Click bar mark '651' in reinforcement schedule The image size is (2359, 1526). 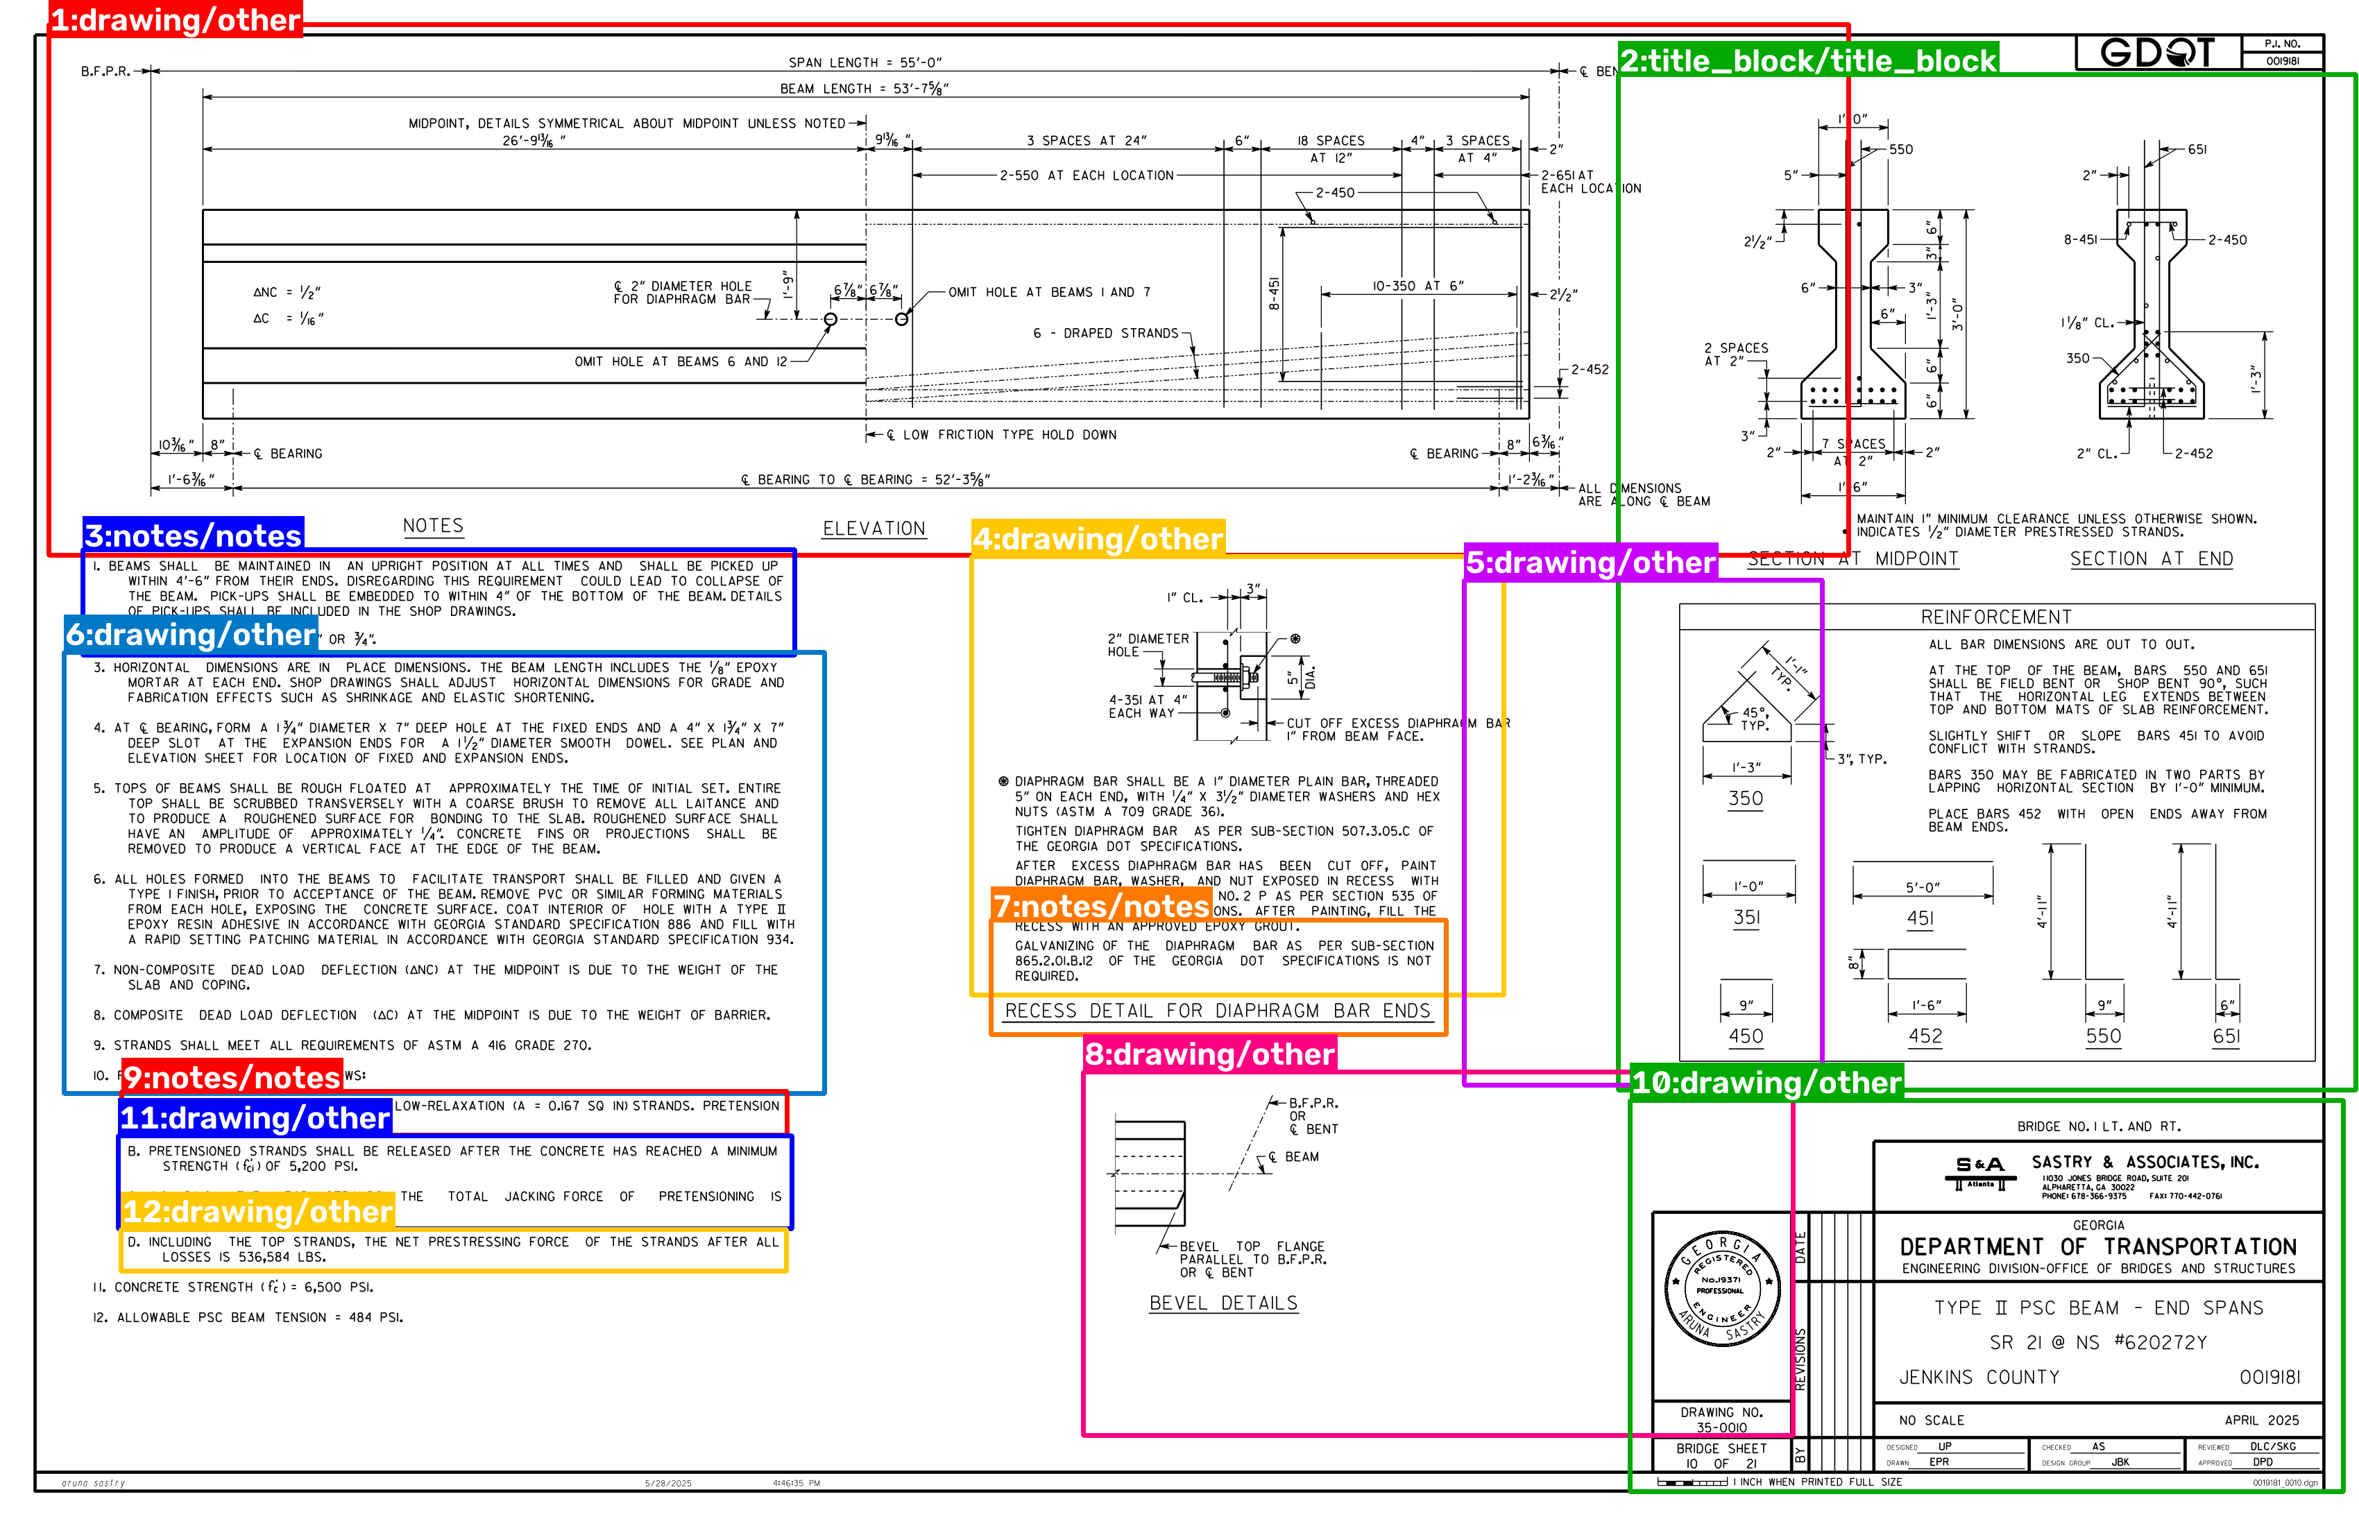click(x=2226, y=1036)
